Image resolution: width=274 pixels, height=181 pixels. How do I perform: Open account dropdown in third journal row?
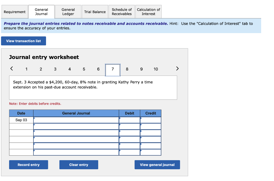click(76, 133)
